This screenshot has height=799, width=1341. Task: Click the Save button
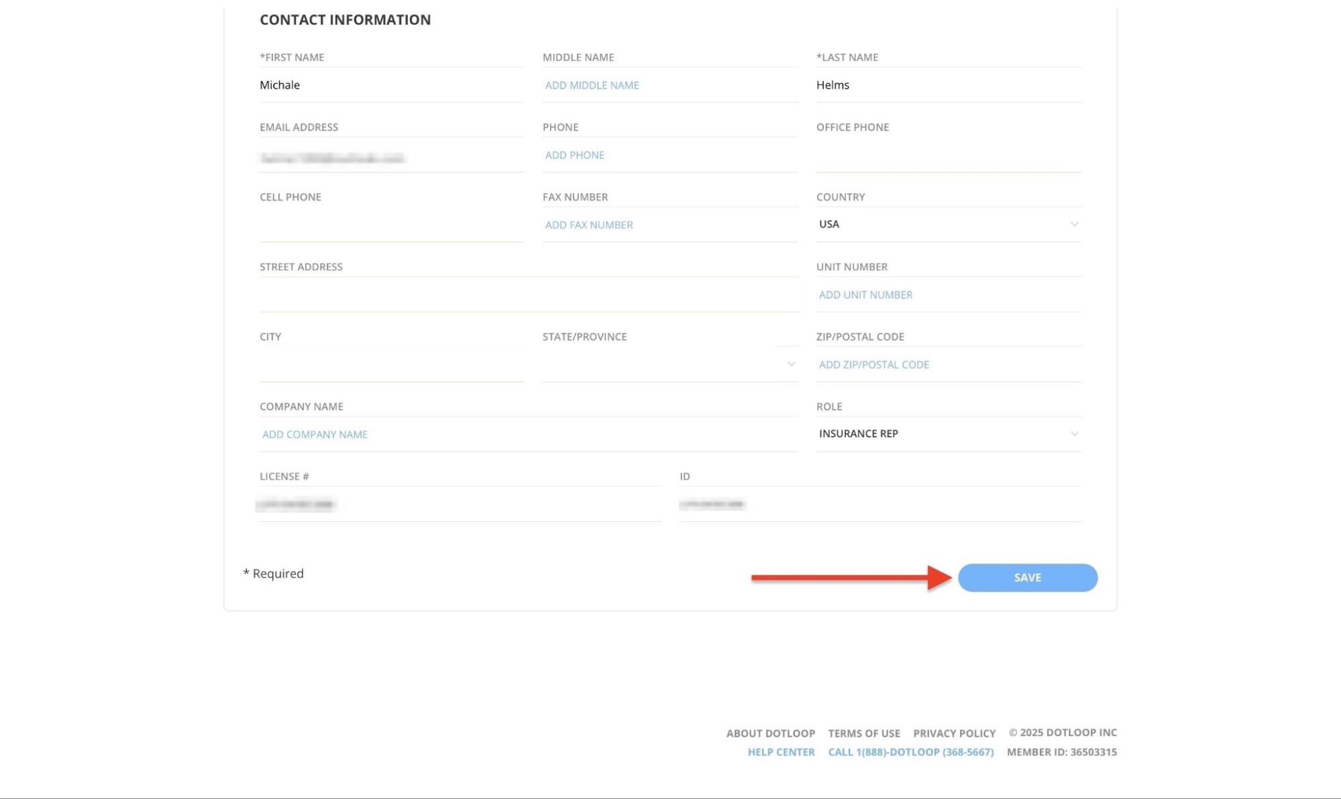pos(1027,578)
